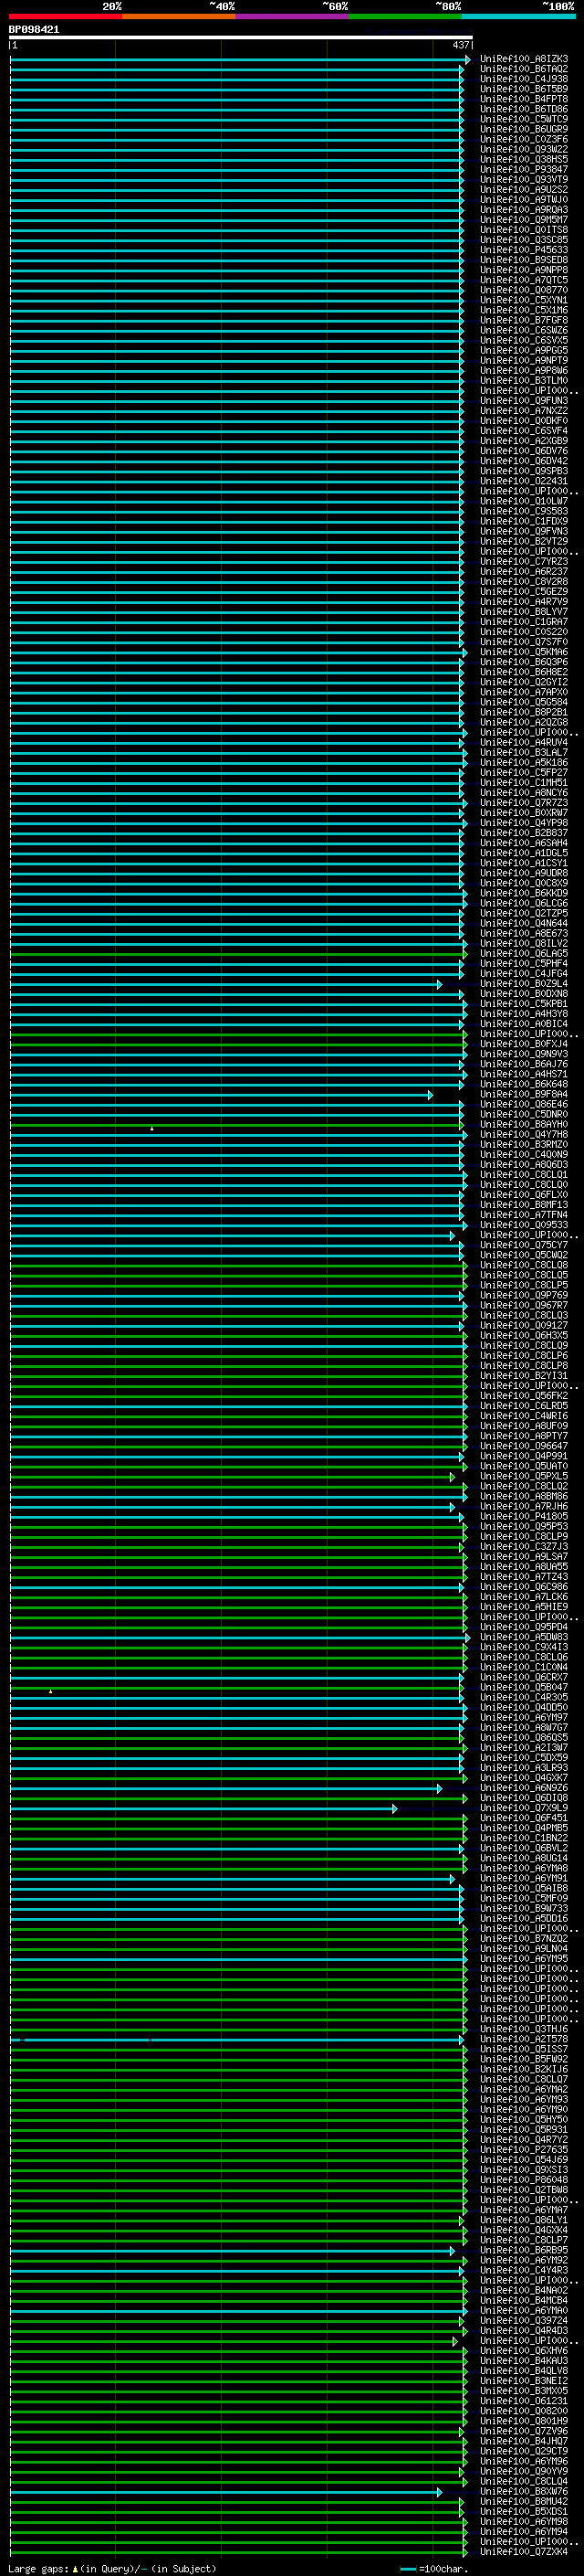Select the 437 query end position label

pyautogui.click(x=460, y=46)
